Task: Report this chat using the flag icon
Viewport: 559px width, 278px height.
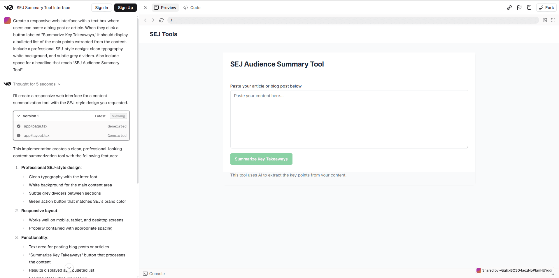Action: pyautogui.click(x=519, y=8)
